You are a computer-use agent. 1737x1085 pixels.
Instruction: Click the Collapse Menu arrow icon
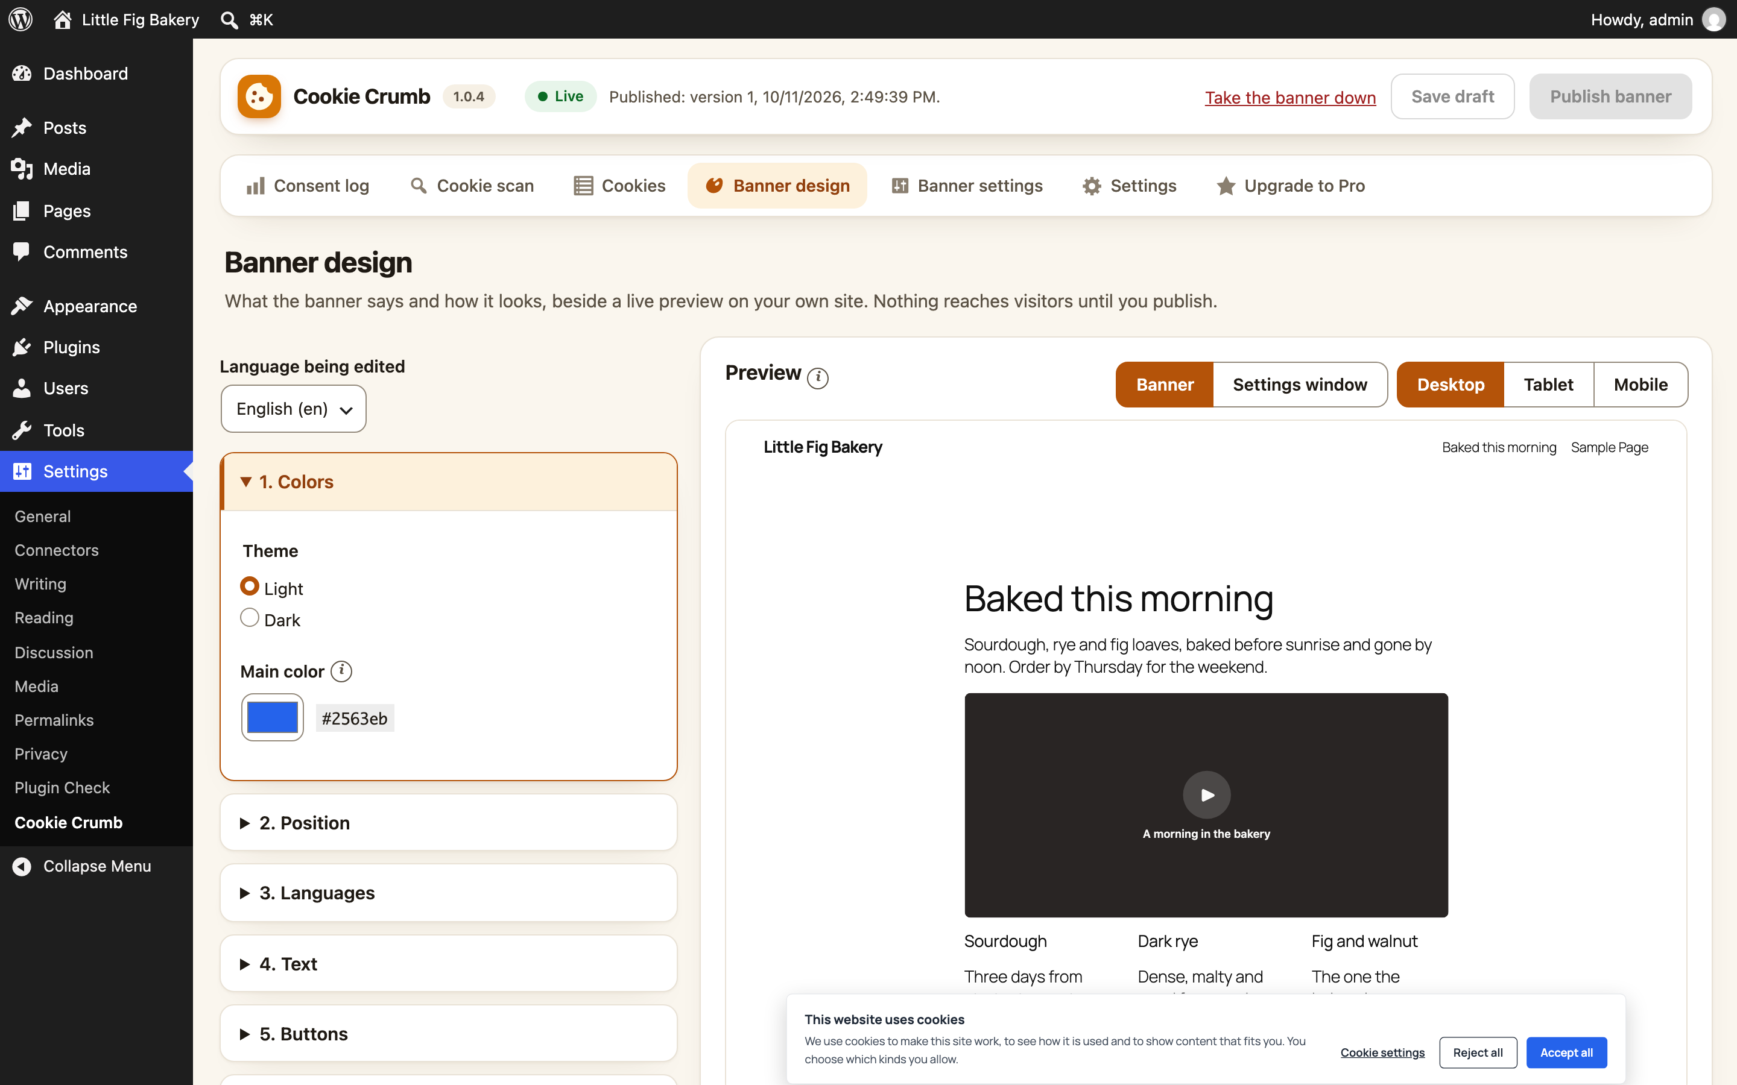point(22,866)
